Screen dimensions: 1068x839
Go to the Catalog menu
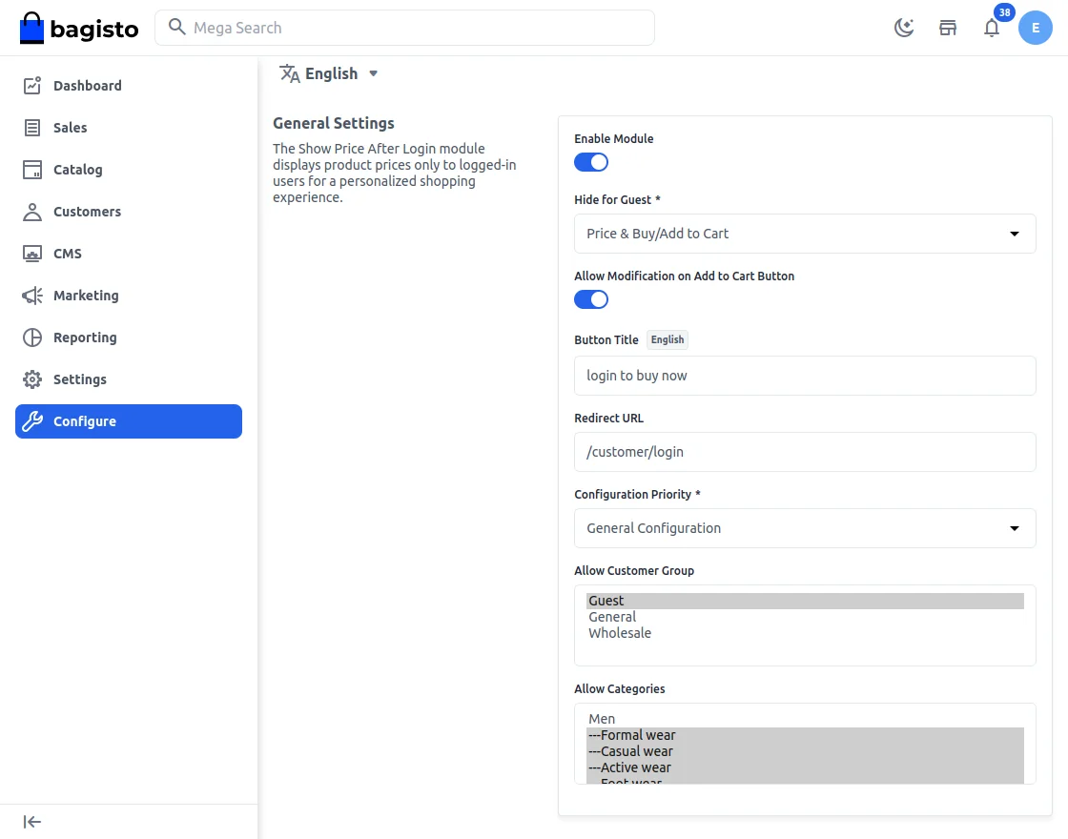click(77, 170)
